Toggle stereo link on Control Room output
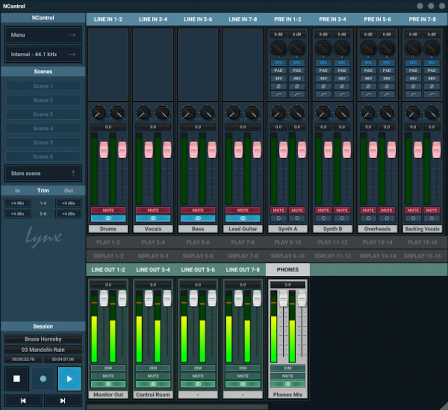This screenshot has height=410, width=448. 153,384
